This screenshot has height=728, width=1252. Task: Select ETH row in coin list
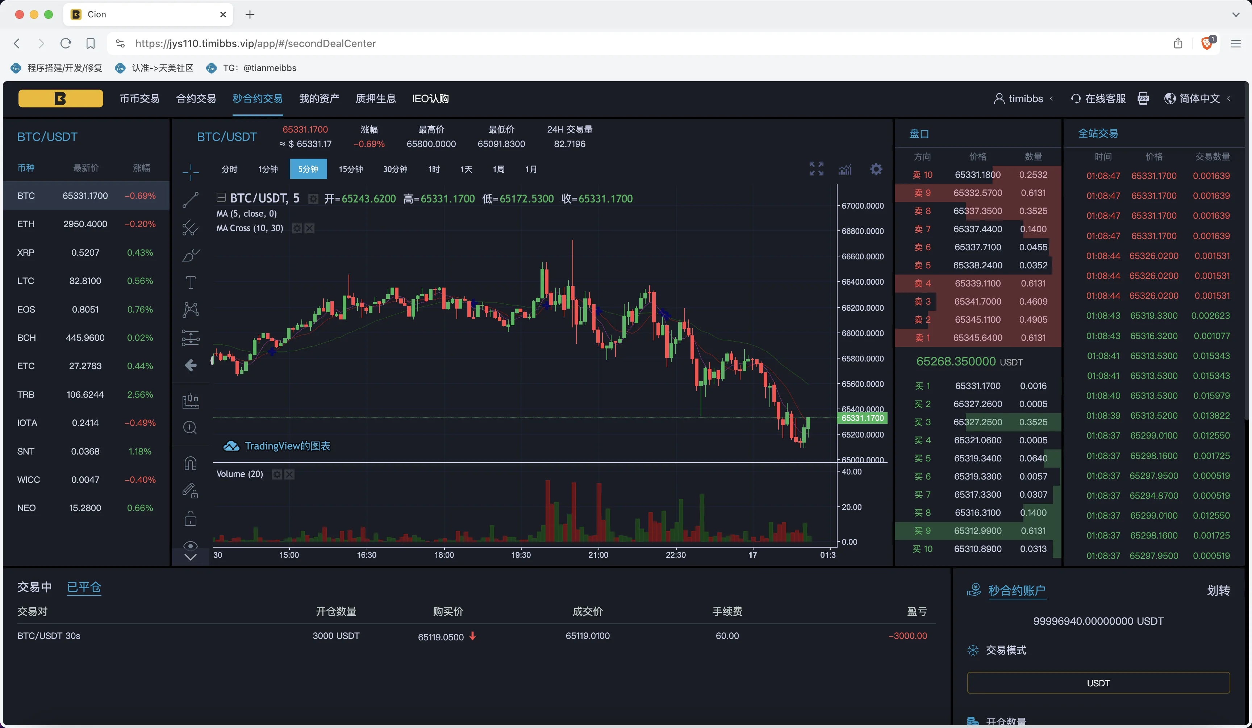pyautogui.click(x=85, y=224)
